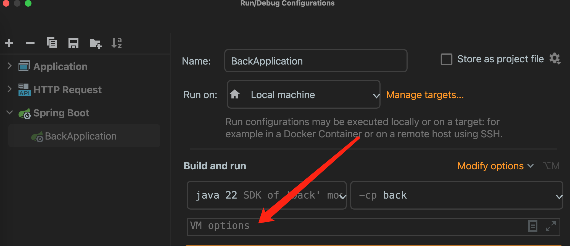Click into the Name text field
This screenshot has width=570, height=246.
(316, 61)
